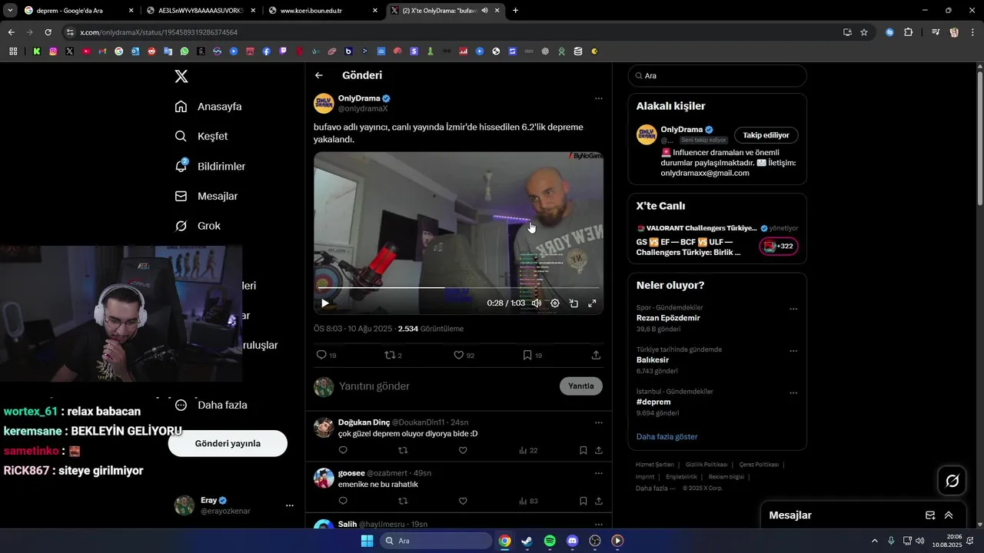Open options for Rezan Epözdemir trend
This screenshot has width=984, height=553.
793,310
